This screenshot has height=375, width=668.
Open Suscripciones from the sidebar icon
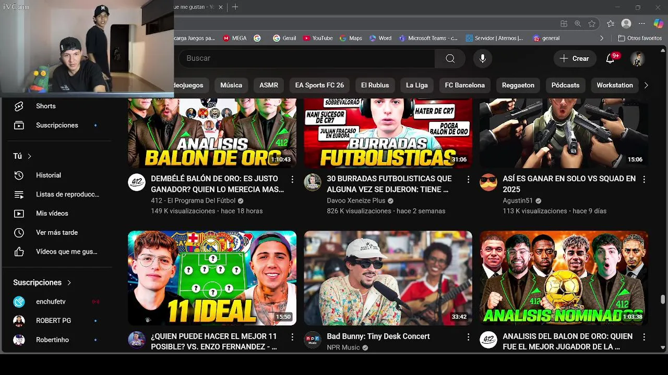[x=19, y=126]
